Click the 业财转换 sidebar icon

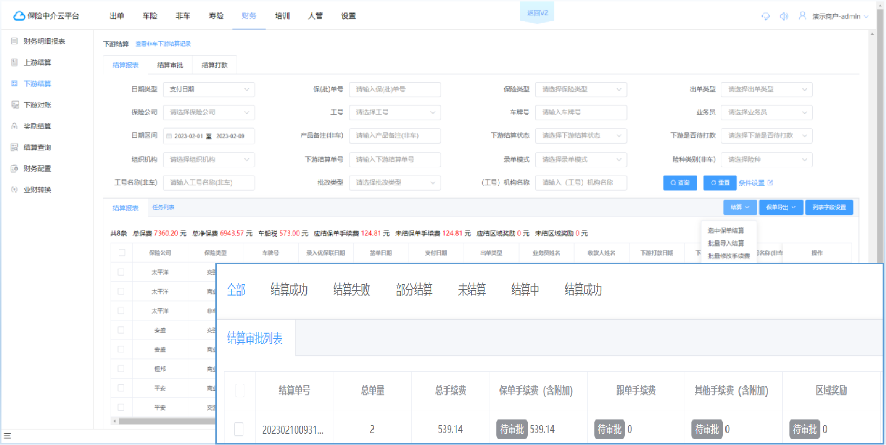coord(14,189)
